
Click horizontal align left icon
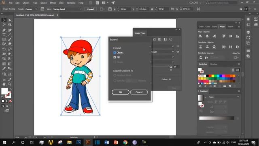tap(200, 36)
